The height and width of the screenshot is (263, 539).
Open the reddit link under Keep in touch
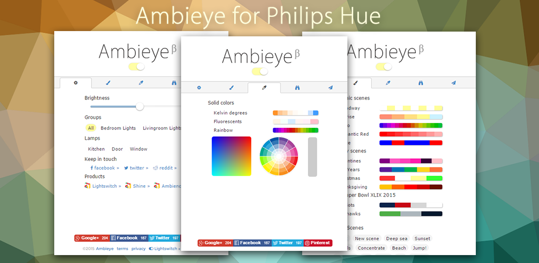[x=165, y=168]
